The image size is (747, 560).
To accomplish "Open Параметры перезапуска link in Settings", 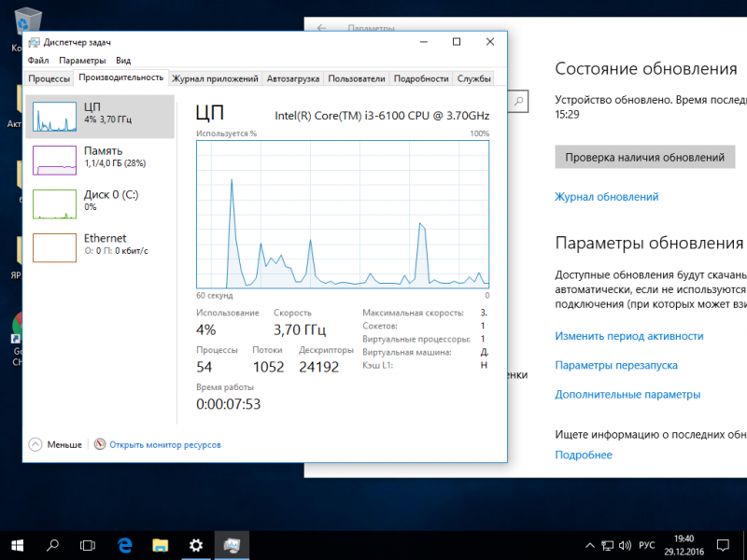I will click(x=616, y=365).
